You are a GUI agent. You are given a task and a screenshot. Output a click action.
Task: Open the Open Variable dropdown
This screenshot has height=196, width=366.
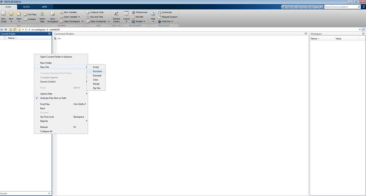[70, 17]
